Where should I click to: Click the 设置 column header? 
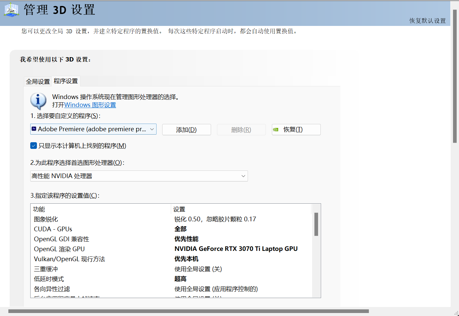(241, 209)
